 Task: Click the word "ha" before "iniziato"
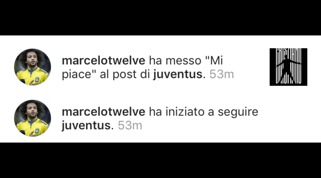click(x=156, y=112)
